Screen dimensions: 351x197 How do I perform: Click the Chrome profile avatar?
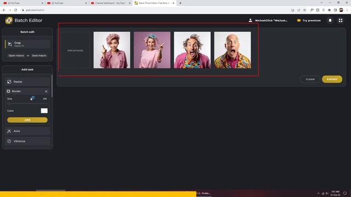tap(341, 10)
